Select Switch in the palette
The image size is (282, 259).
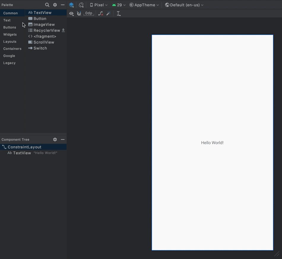[46, 48]
